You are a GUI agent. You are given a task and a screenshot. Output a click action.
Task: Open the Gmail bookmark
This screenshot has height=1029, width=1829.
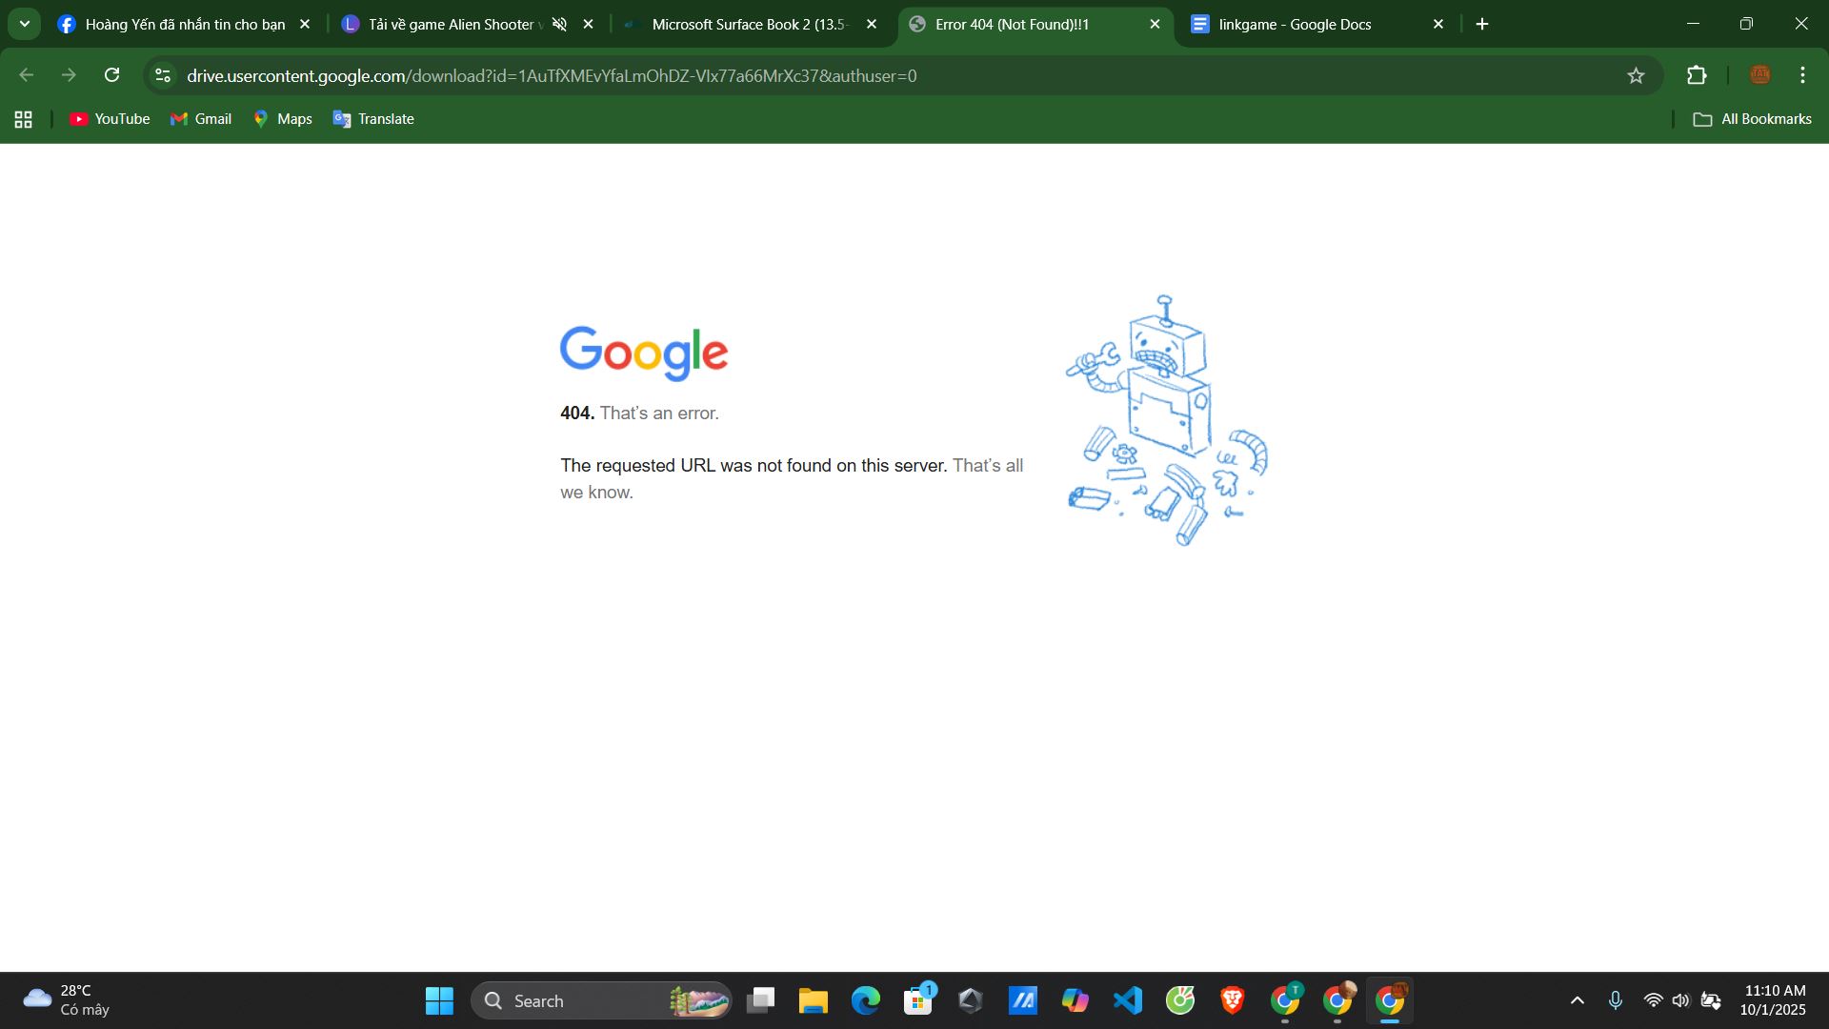(x=201, y=119)
